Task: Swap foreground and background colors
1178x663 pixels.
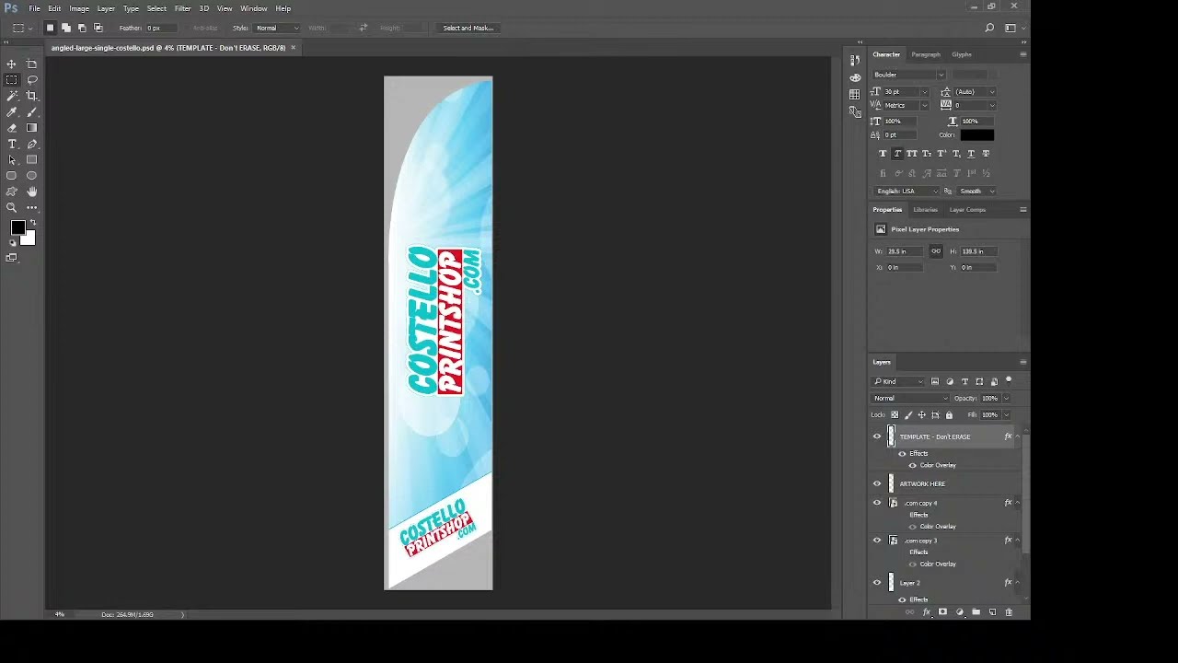Action: click(33, 223)
